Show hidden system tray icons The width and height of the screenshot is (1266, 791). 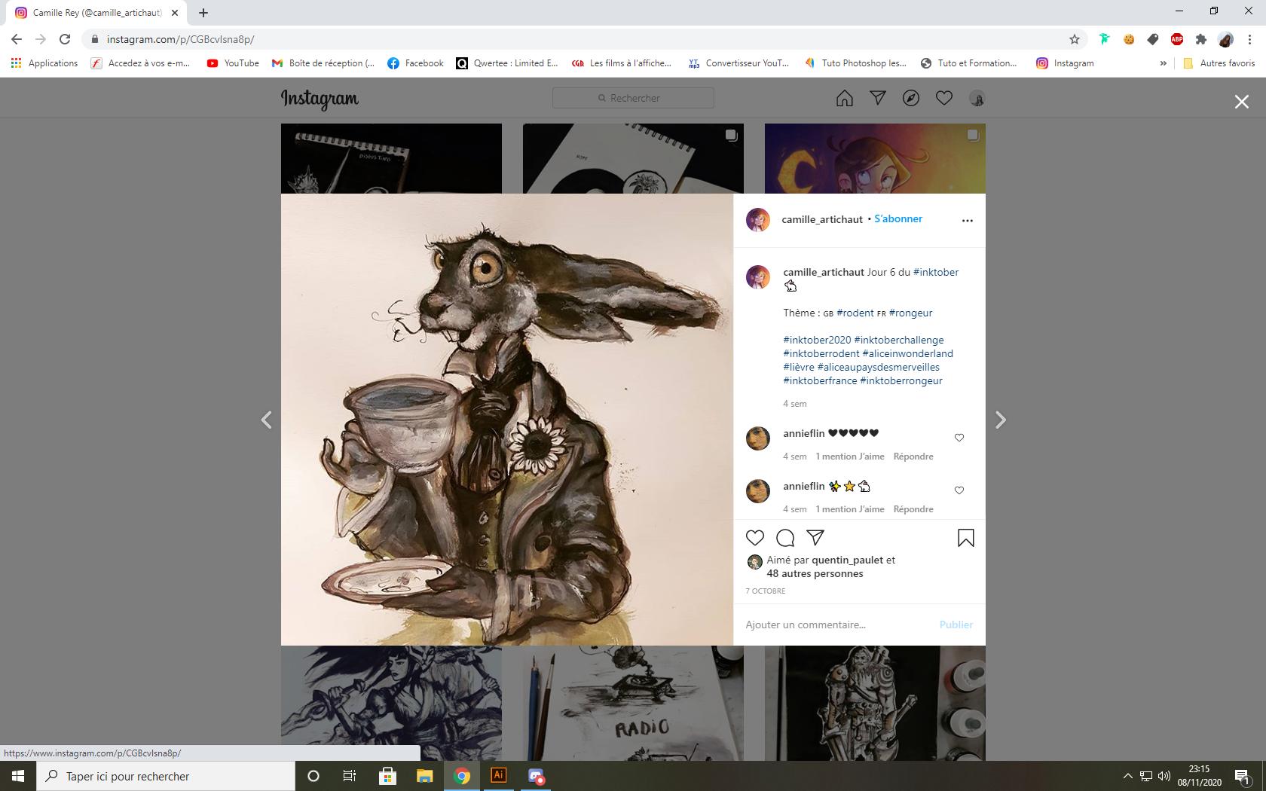1128,776
